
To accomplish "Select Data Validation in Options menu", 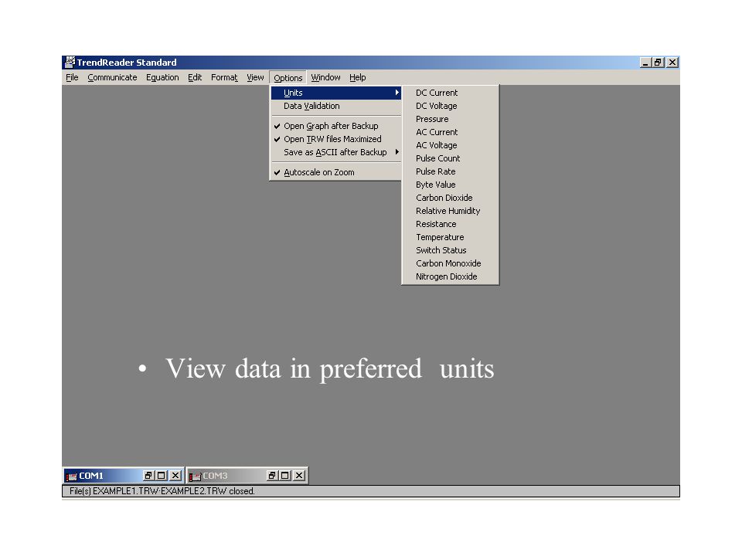I will coord(336,106).
